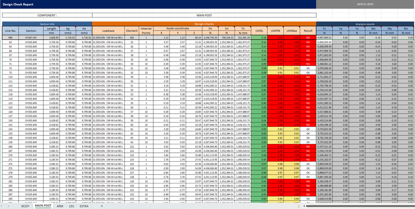Viewport: 415px width, 209px height.
Task: Click the Analysis results header band
Action: pyautogui.click(x=365, y=24)
